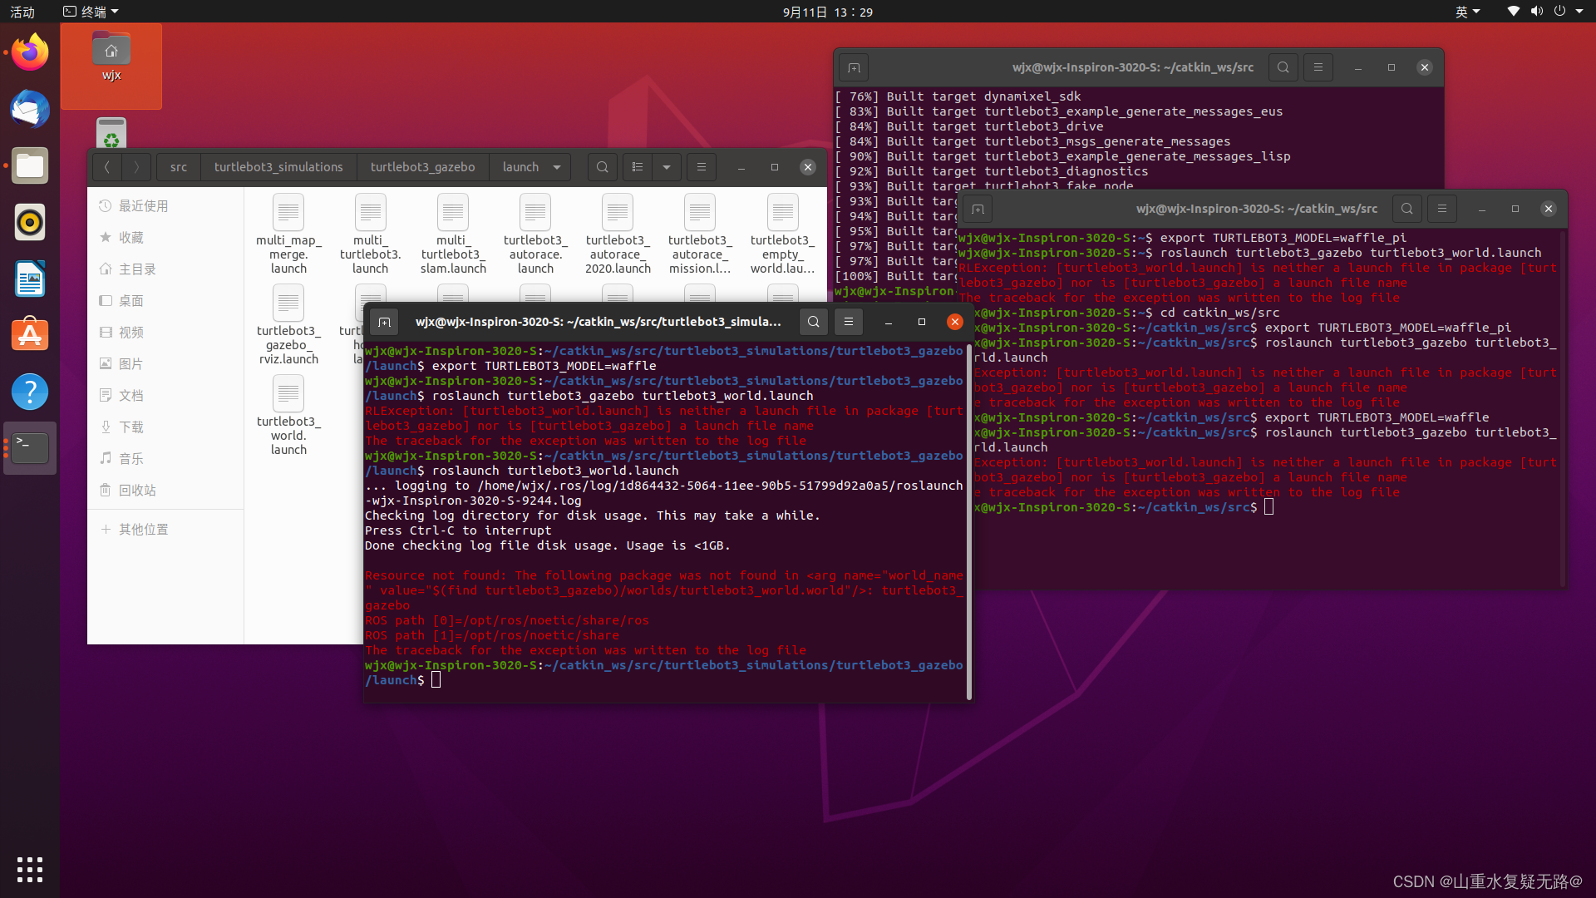Open the clock and calendar panel
This screenshot has width=1596, height=898.
[x=828, y=12]
